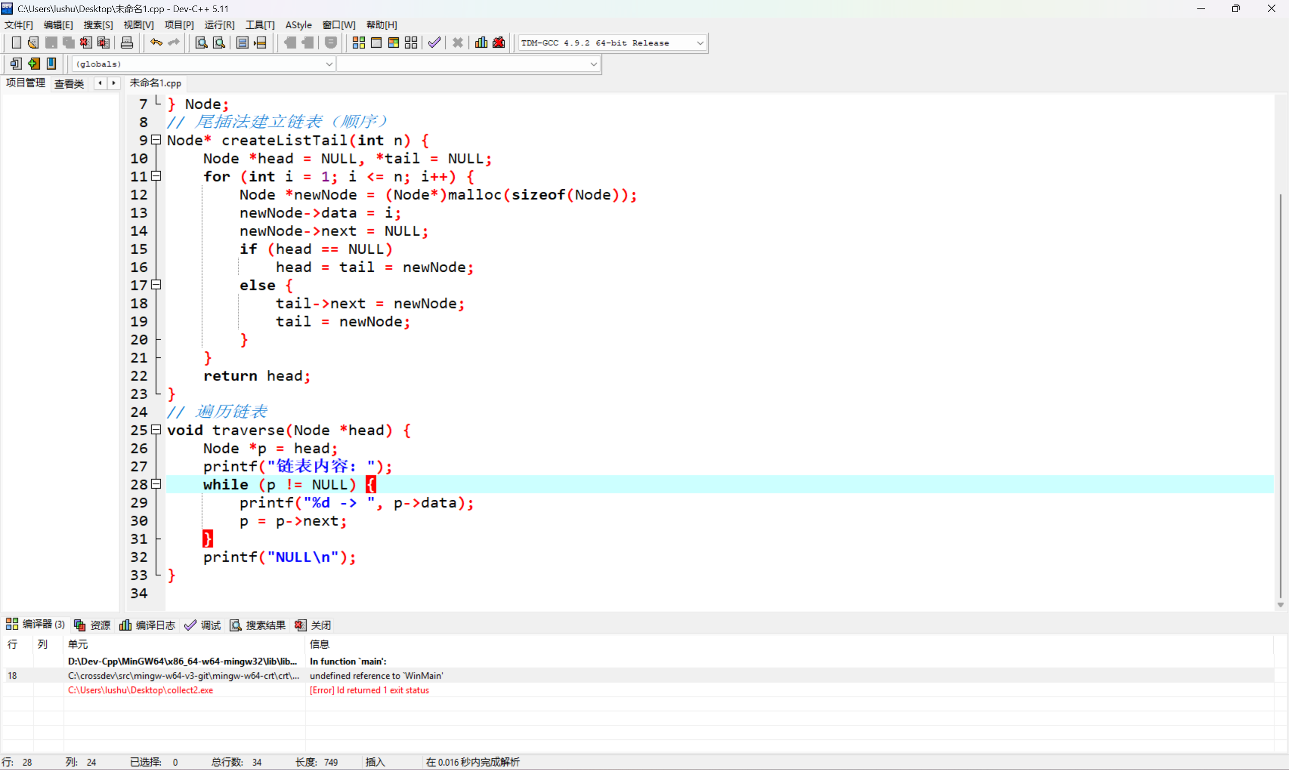Collapse the createListTail function at line 9
The width and height of the screenshot is (1289, 770).
tap(156, 139)
